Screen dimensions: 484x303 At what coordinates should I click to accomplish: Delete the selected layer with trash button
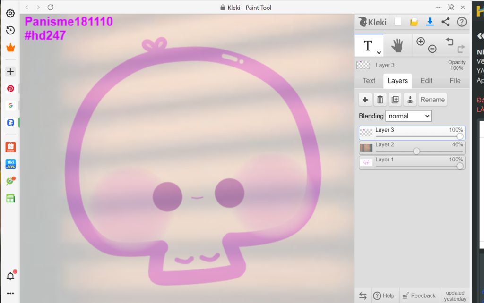[x=380, y=100]
